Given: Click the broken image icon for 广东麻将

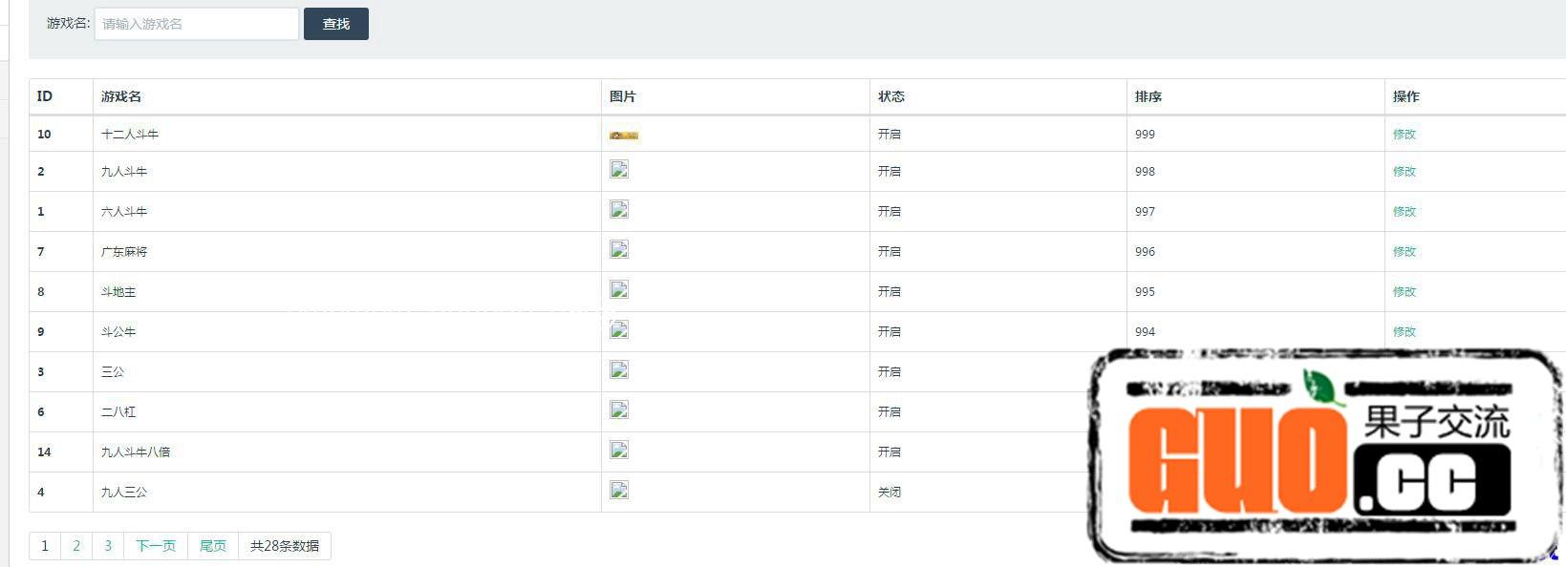Looking at the screenshot, I should (619, 250).
